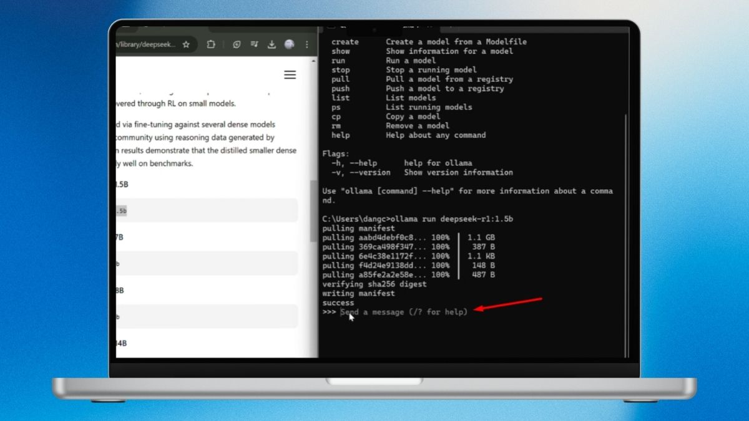
Task: Click the 'pulling a85fe2a2e58e' progress line
Action: point(409,275)
